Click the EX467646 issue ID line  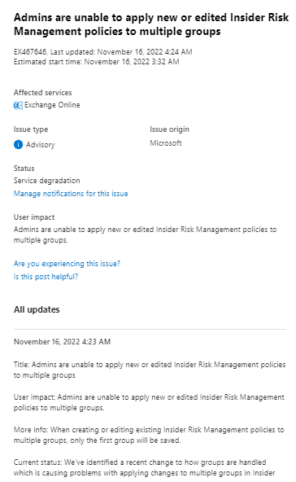tap(102, 52)
